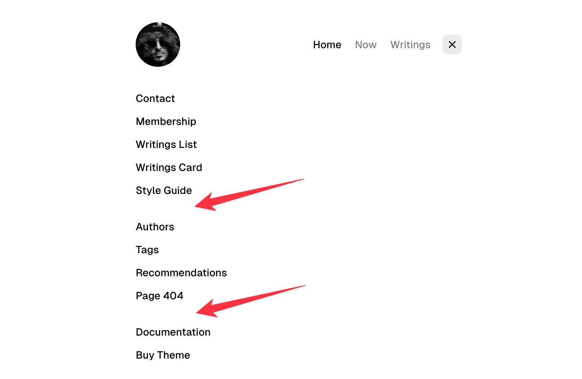The image size is (582, 379).
Task: Switch to the Writings section
Action: (410, 45)
